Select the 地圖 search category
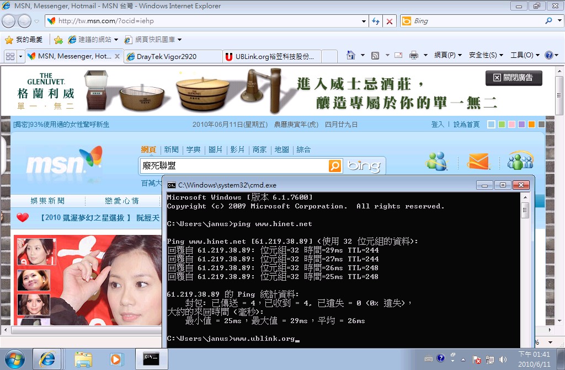 282,149
